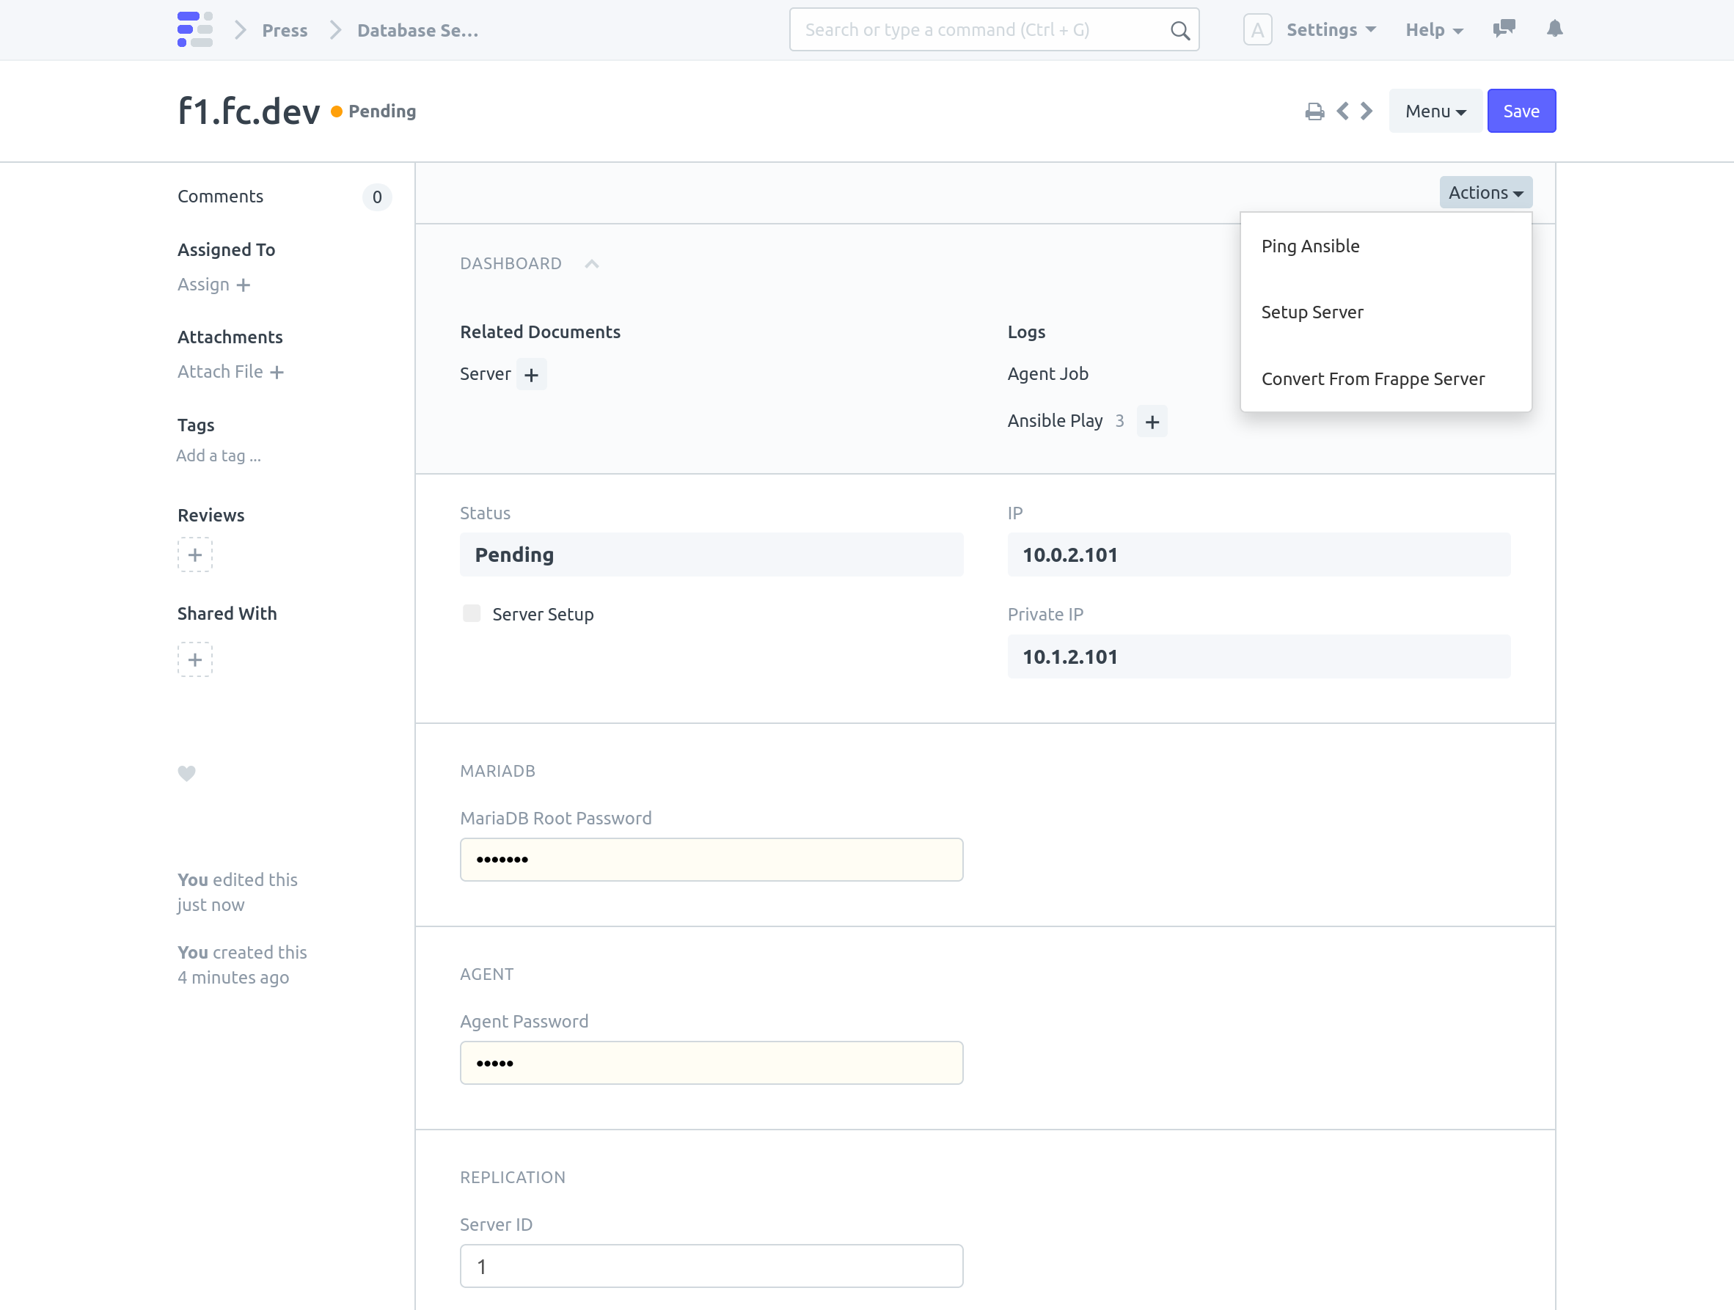Click the Print icon in toolbar
The width and height of the screenshot is (1734, 1310).
[1314, 111]
